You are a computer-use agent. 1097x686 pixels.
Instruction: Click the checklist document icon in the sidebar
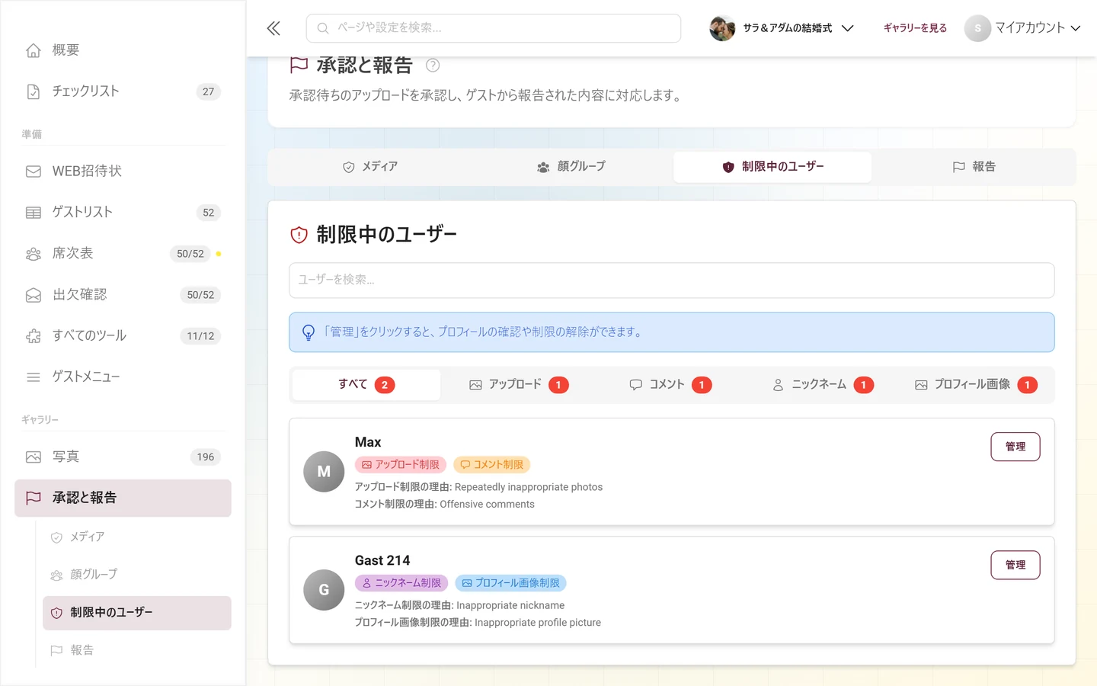34,91
